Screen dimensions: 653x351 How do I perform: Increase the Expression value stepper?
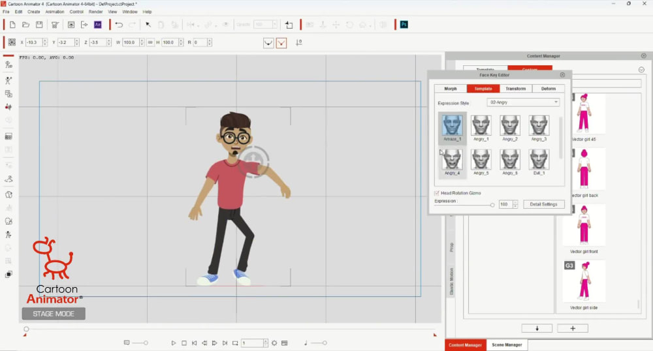[x=515, y=202]
